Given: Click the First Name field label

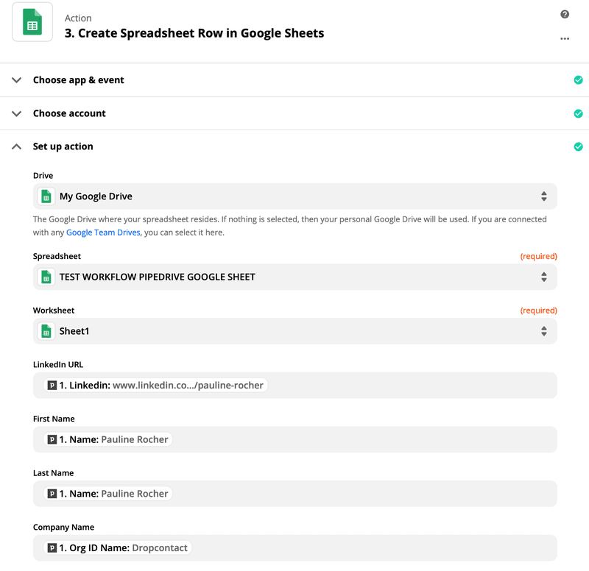Looking at the screenshot, I should [x=54, y=419].
